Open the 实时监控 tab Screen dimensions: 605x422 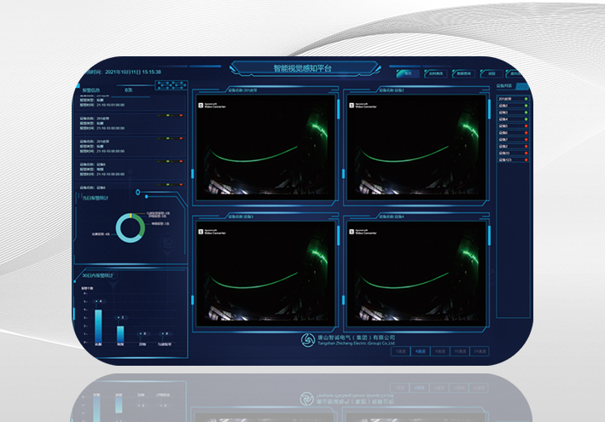pyautogui.click(x=436, y=73)
